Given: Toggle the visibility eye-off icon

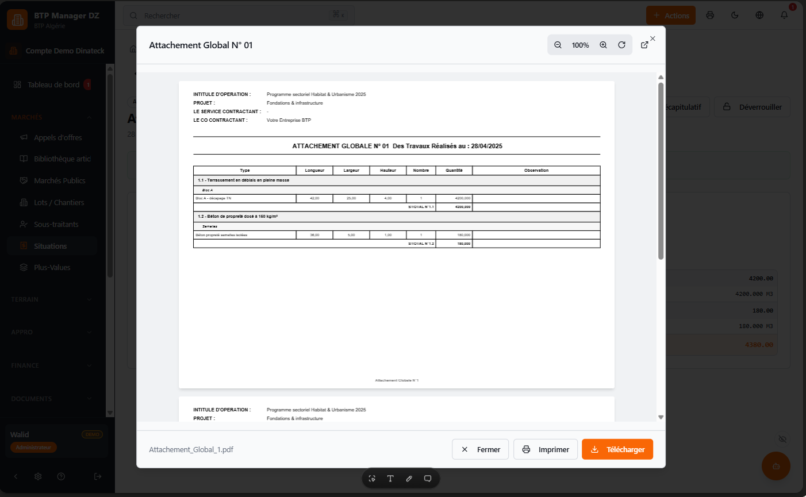Looking at the screenshot, I should 782,439.
